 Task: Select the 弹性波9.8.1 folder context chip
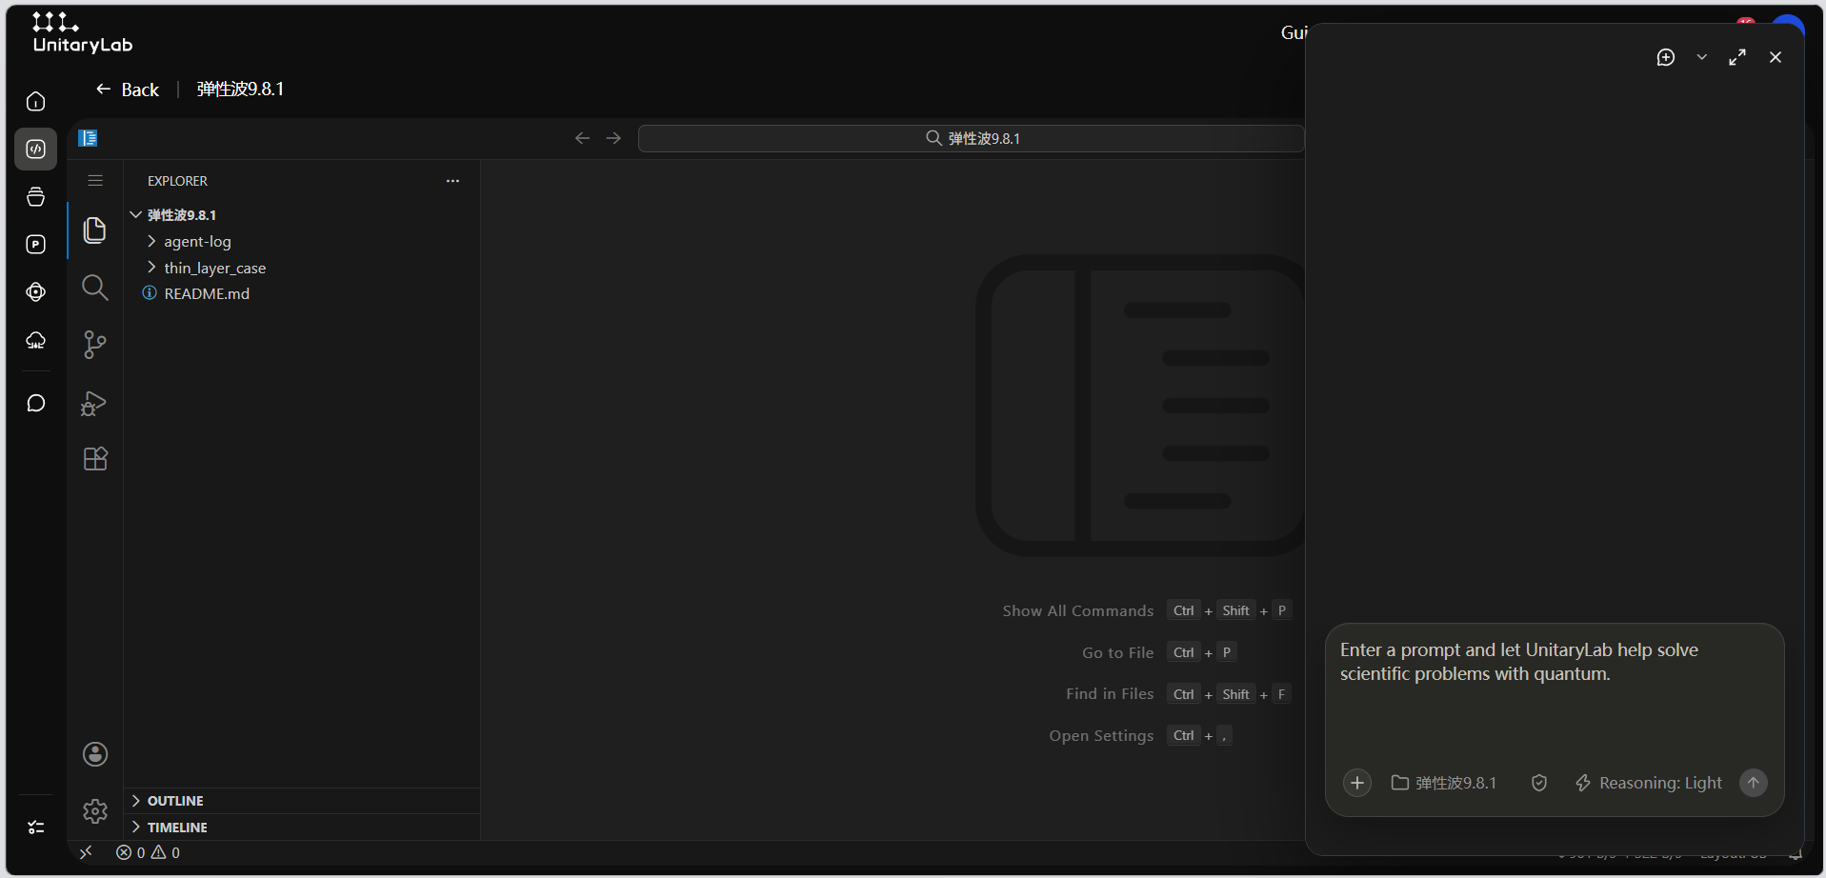(x=1444, y=783)
